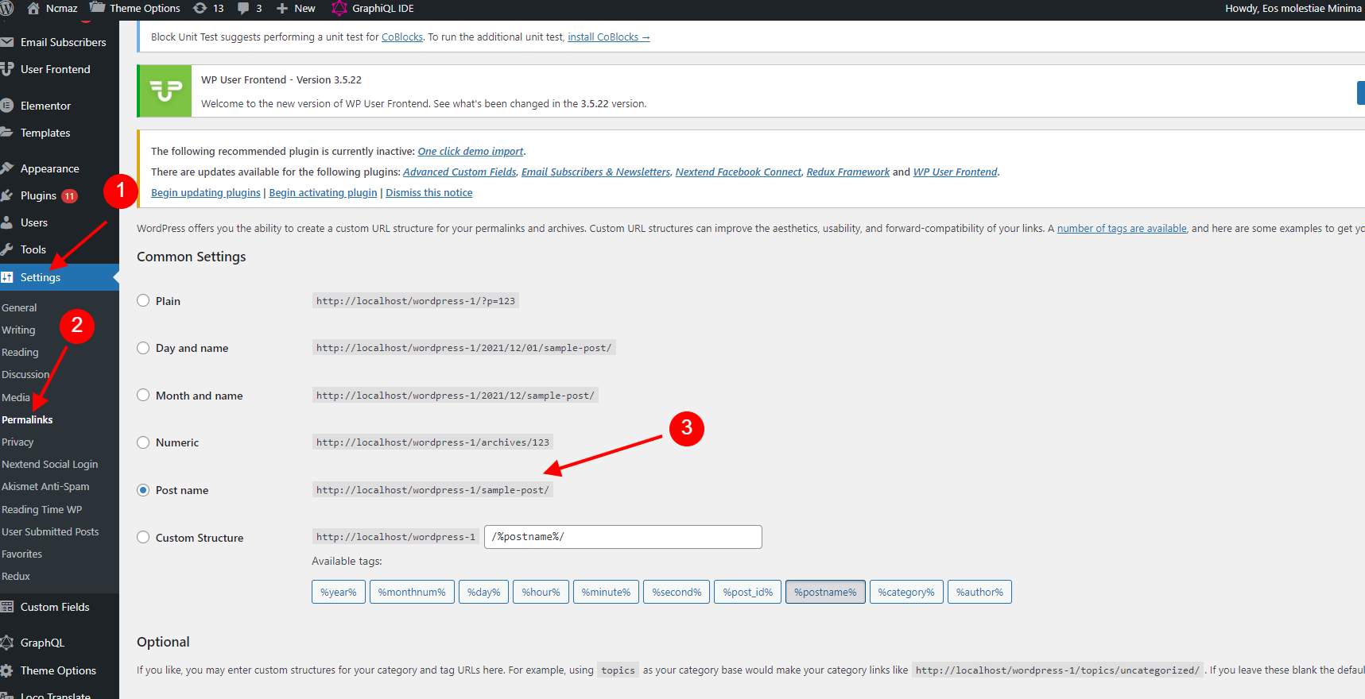Screen dimensions: 1365x699
Task: Open Nextend Social Login settings
Action: (50, 464)
